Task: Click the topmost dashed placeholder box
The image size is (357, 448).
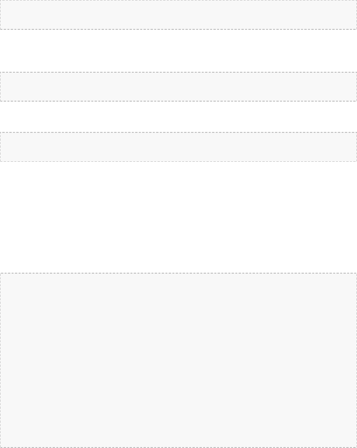Action: (178, 14)
